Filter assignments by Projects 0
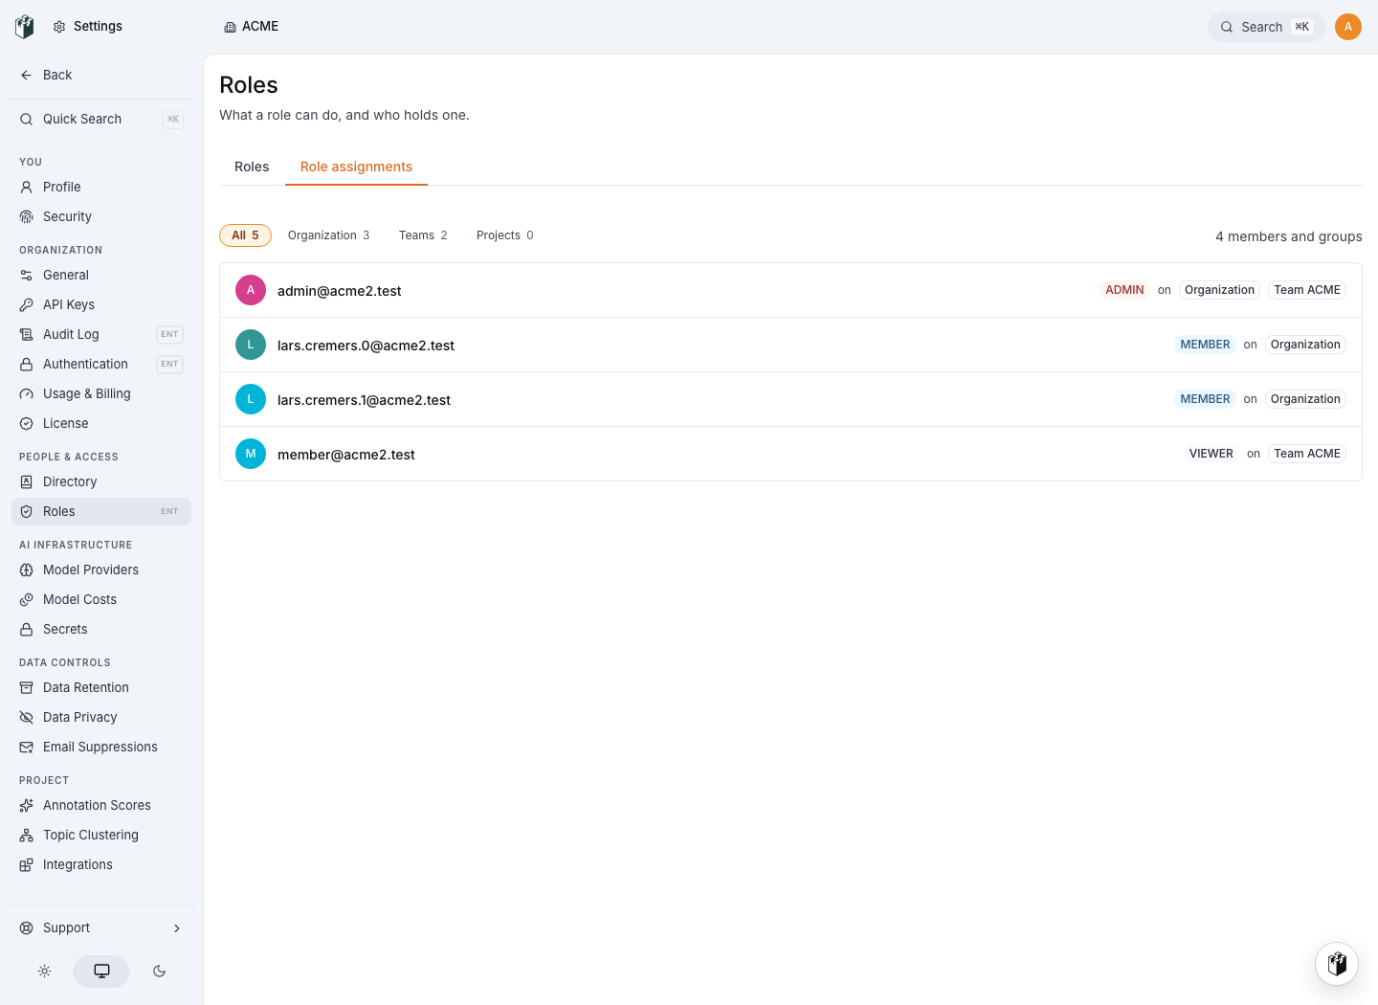 tap(505, 235)
